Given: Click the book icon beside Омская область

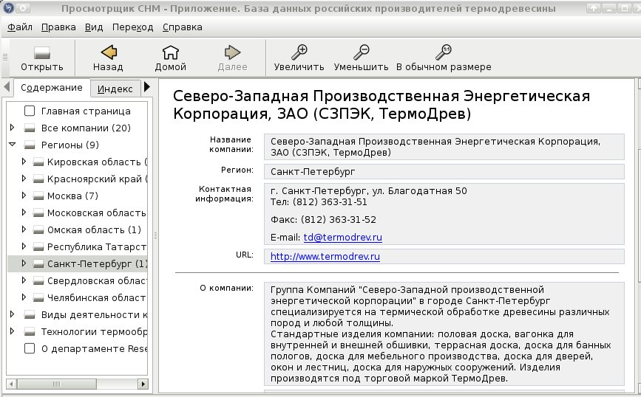Looking at the screenshot, I should (x=38, y=230).
